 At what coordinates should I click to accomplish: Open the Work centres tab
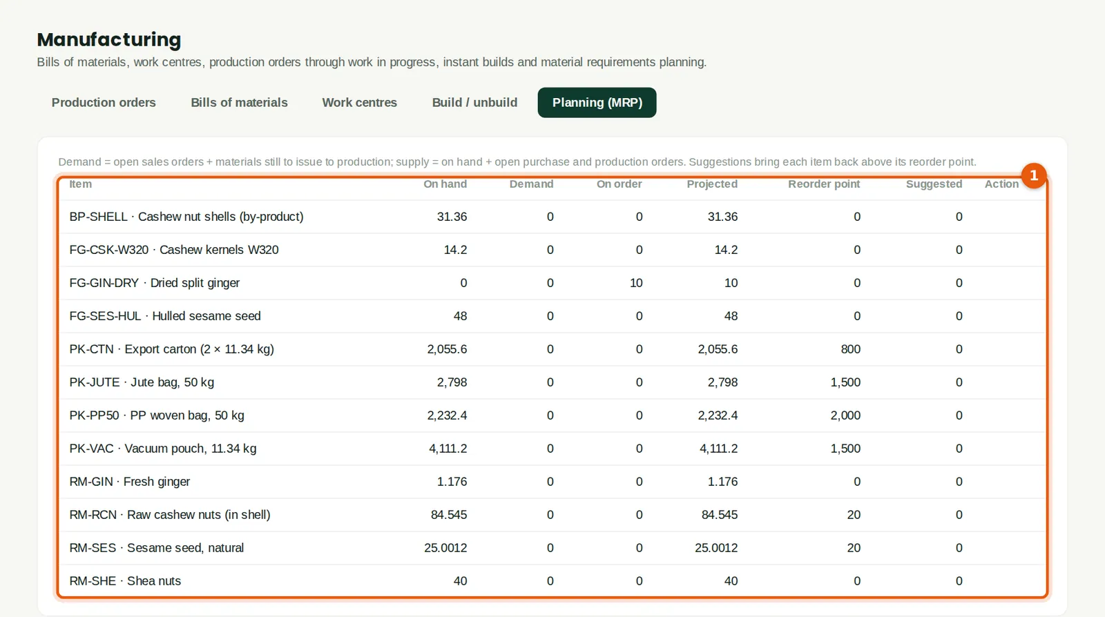[x=359, y=103]
